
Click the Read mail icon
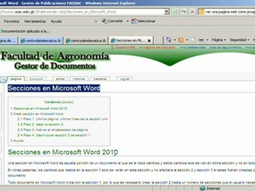[x=193, y=40]
